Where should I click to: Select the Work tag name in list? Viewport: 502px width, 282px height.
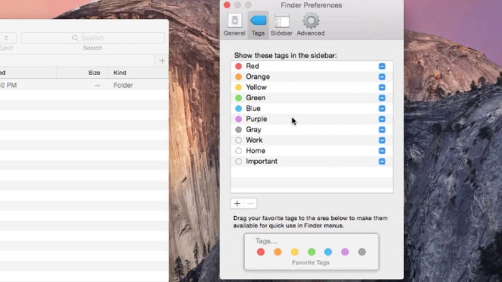[254, 140]
